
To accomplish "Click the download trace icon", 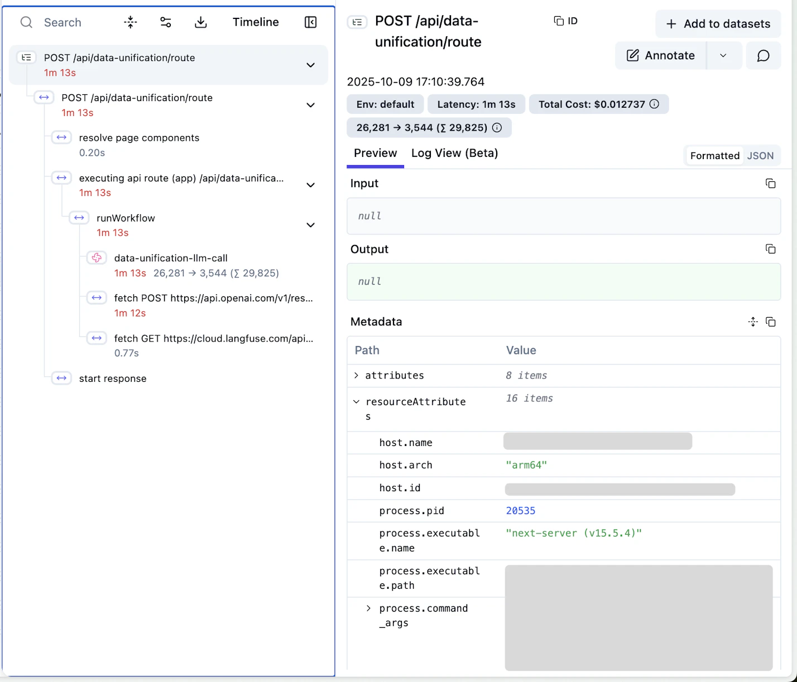I will point(201,22).
